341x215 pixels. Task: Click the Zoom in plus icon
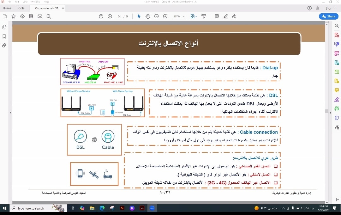tap(165, 16)
